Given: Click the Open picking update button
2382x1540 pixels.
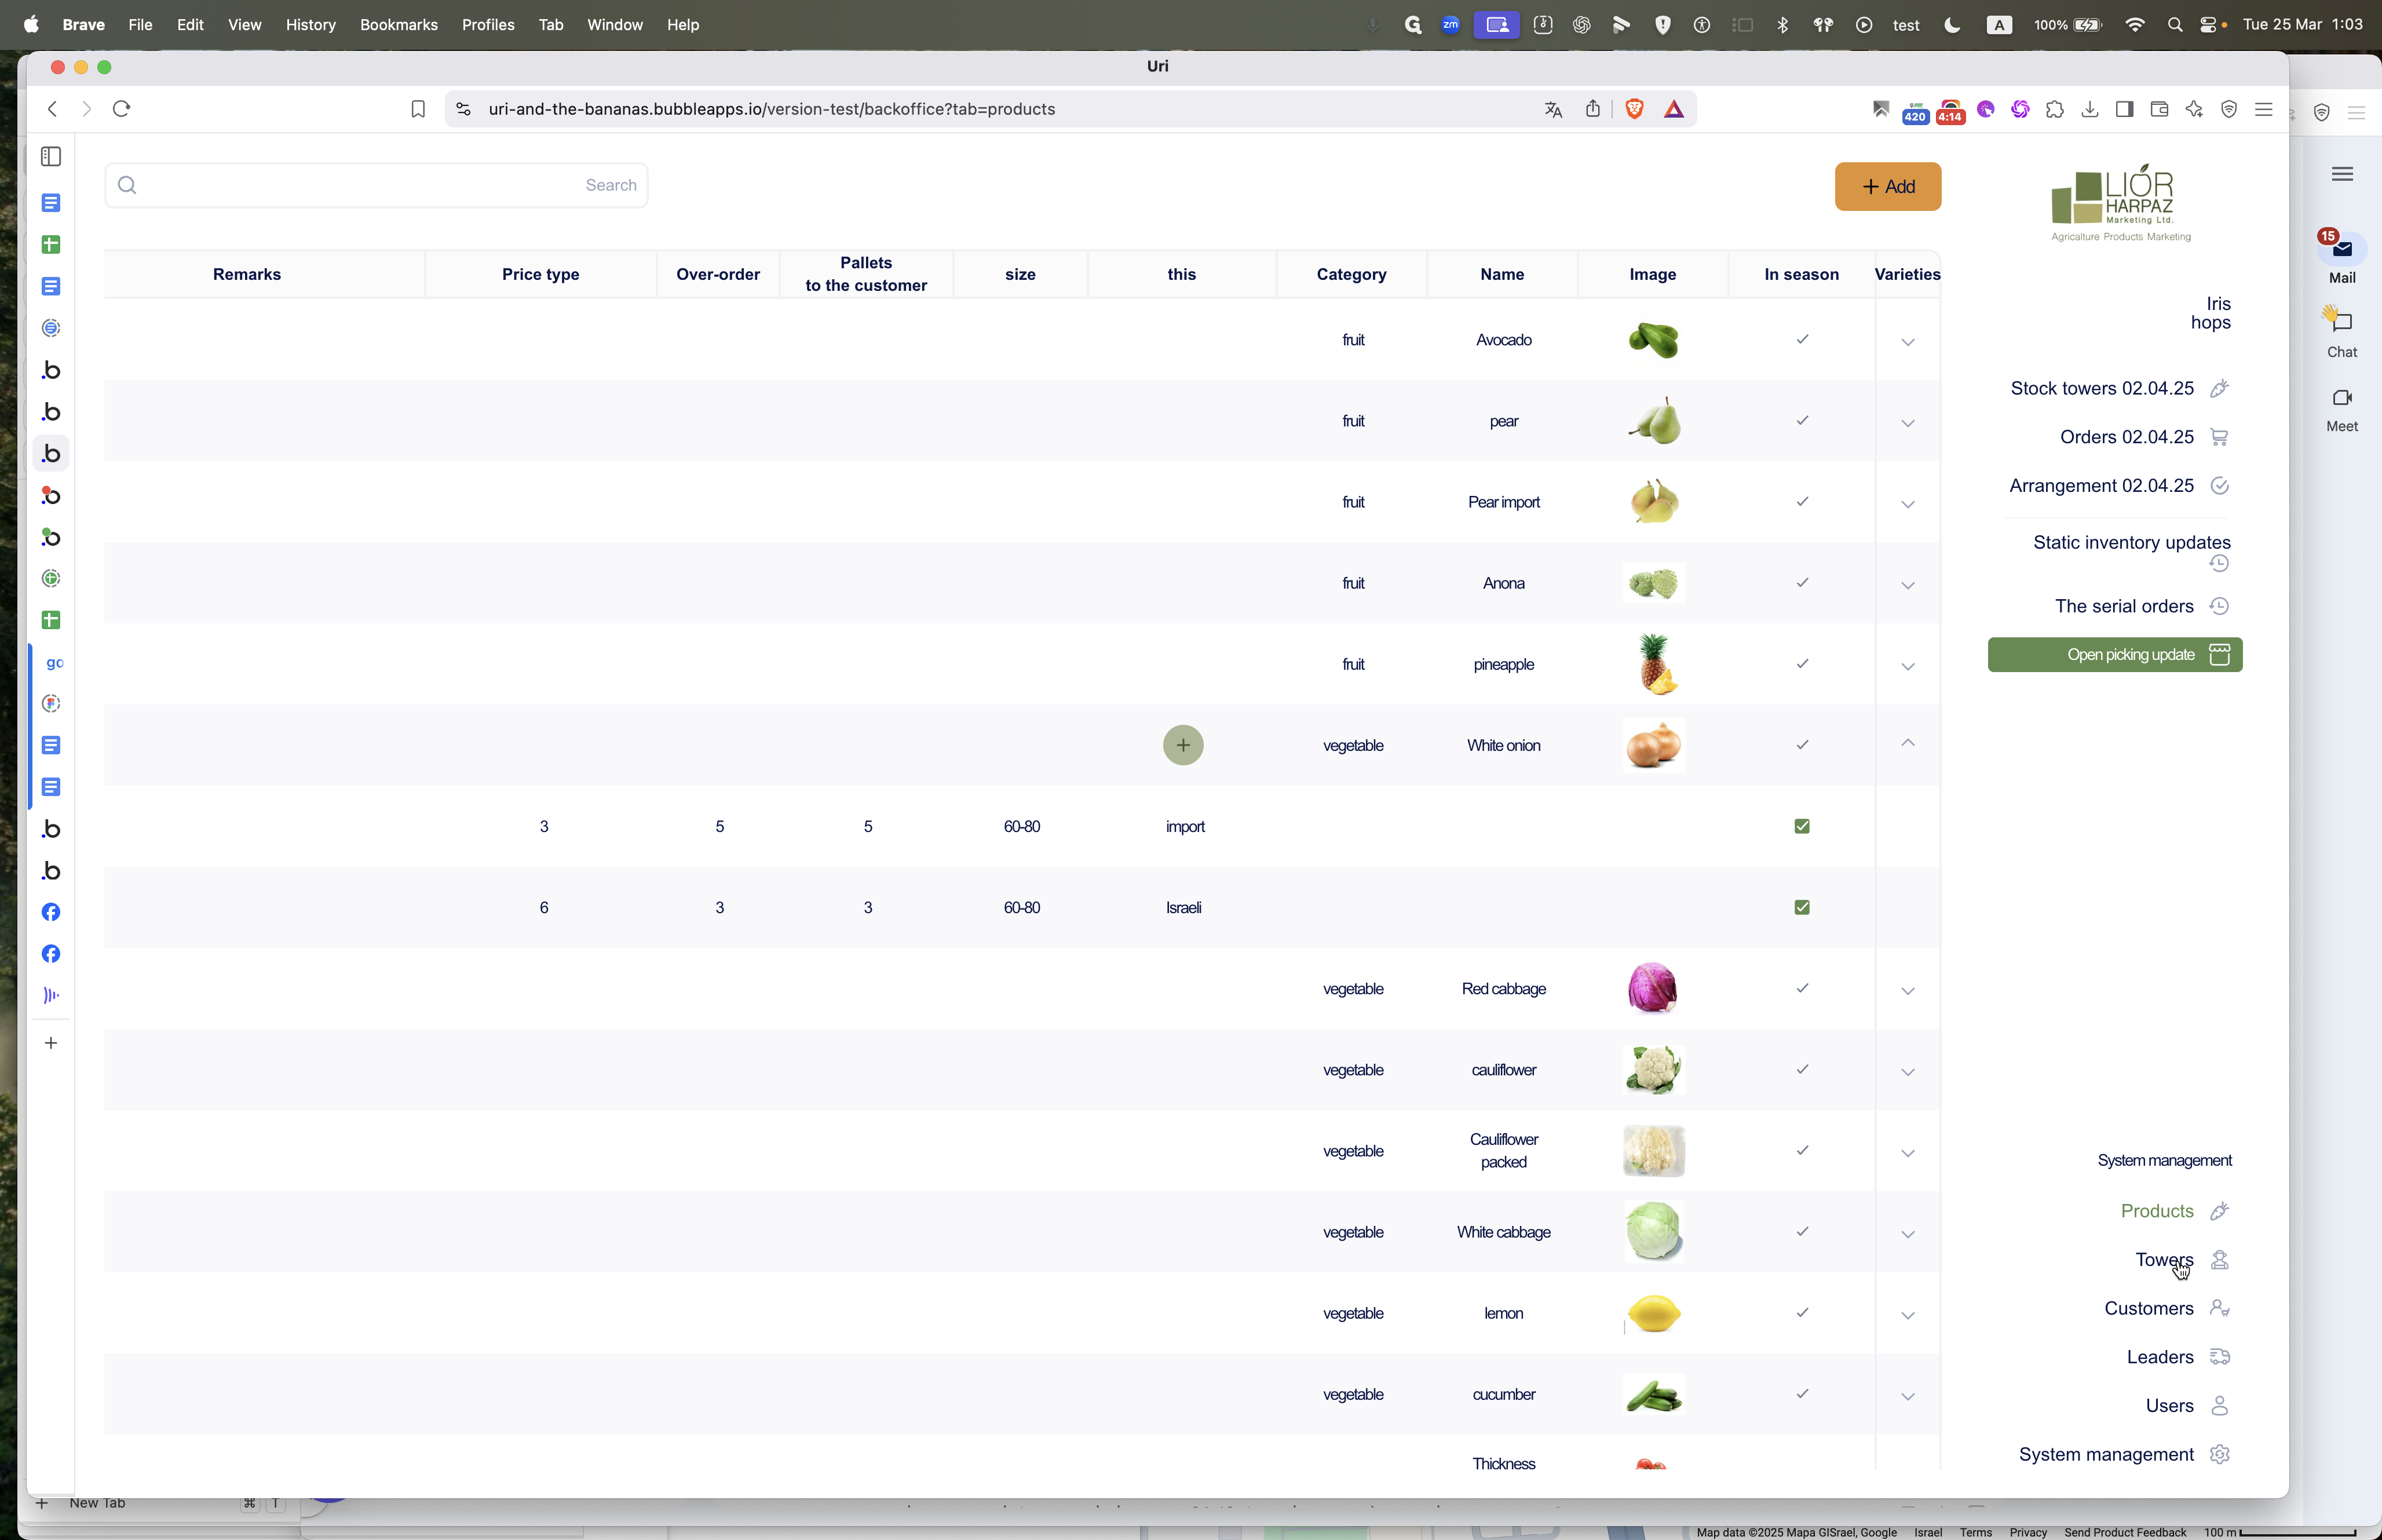Looking at the screenshot, I should click(x=2114, y=655).
